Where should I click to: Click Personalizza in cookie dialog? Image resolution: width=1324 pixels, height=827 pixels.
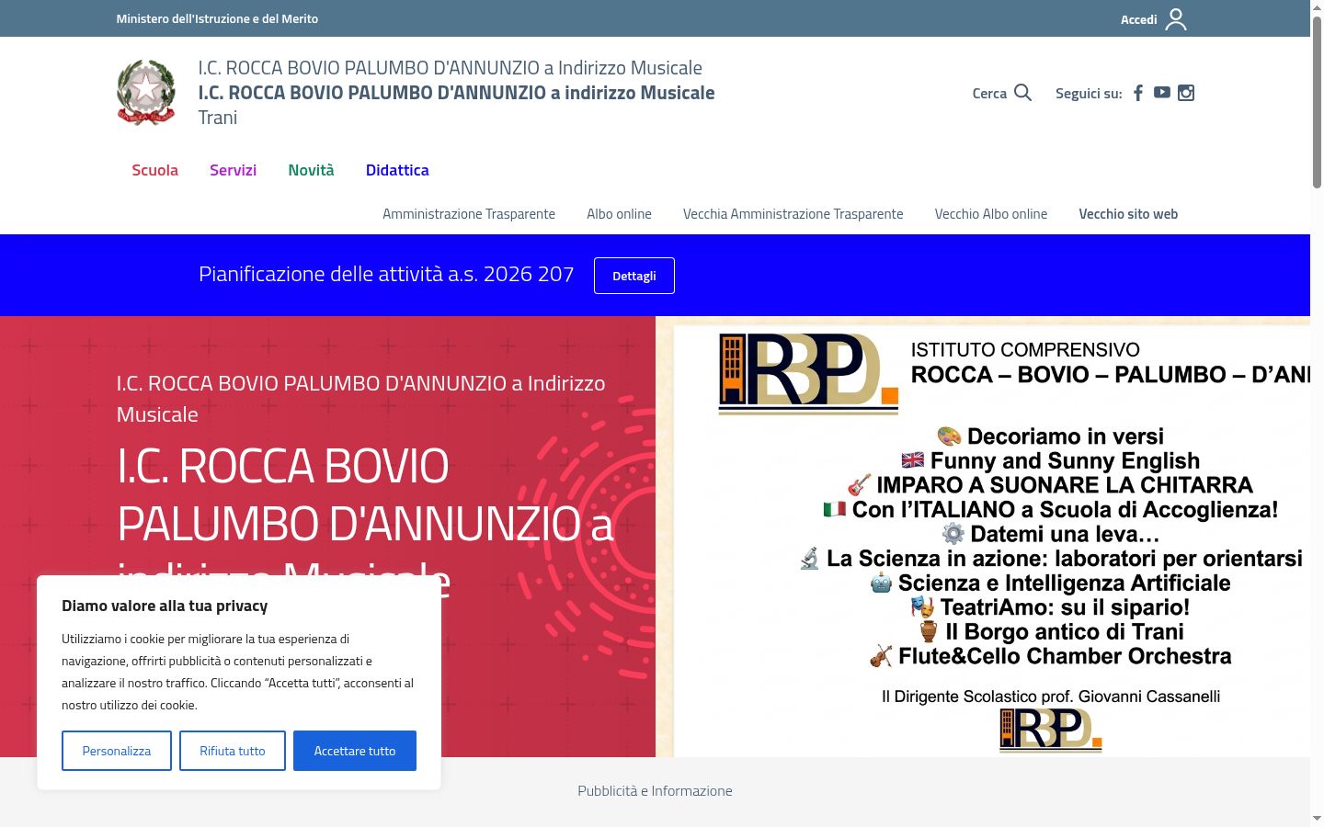[x=117, y=751]
